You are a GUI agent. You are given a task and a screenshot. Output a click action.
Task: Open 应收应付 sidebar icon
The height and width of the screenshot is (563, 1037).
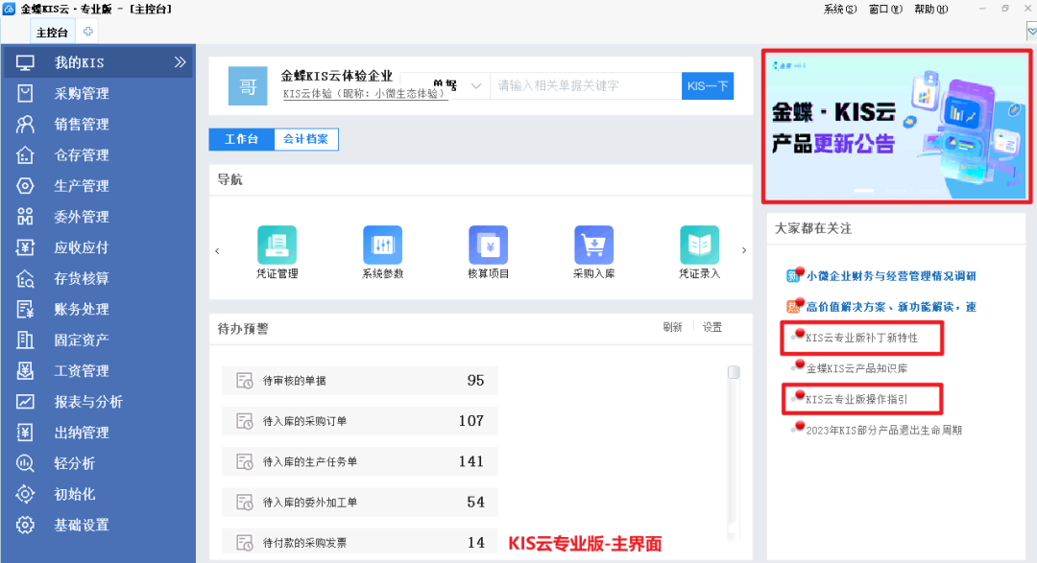point(25,247)
